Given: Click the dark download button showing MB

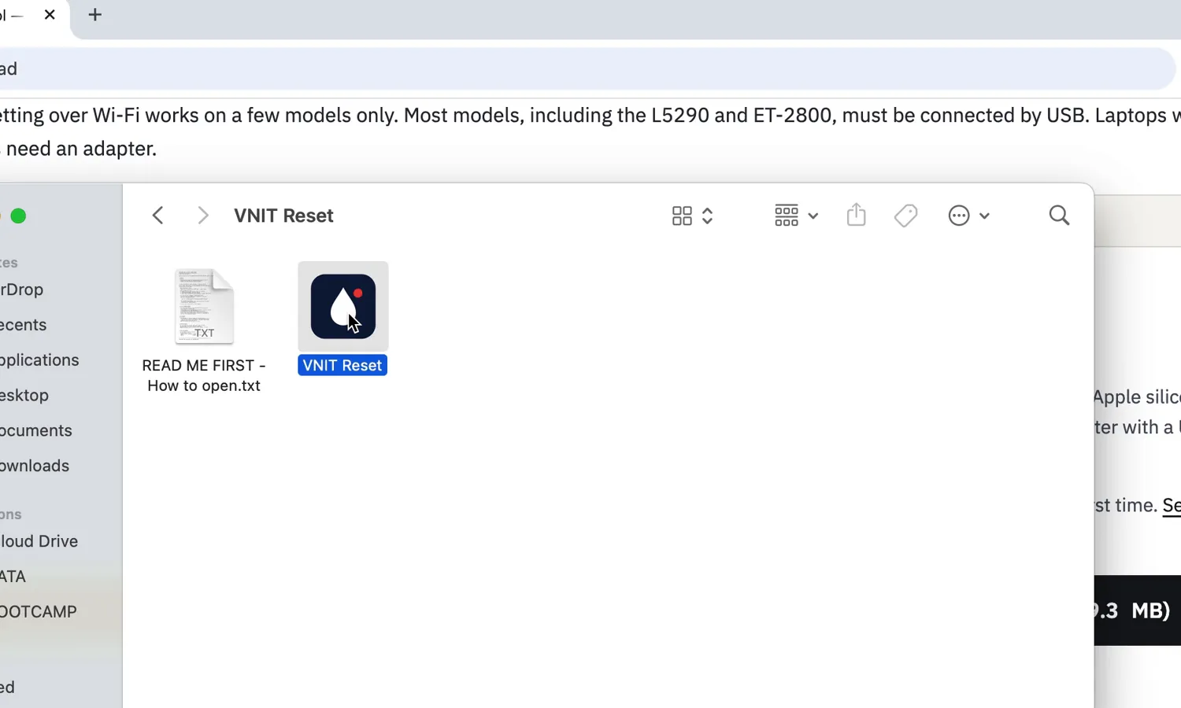Looking at the screenshot, I should [x=1138, y=610].
